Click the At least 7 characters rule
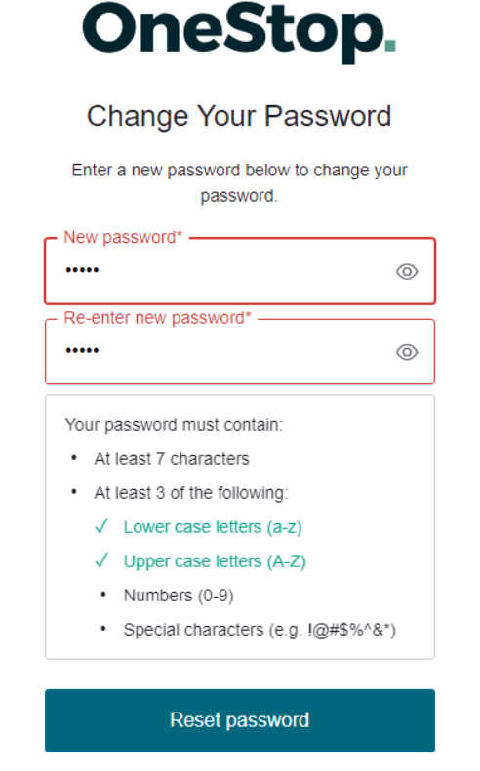The height and width of the screenshot is (771, 480). point(172,459)
